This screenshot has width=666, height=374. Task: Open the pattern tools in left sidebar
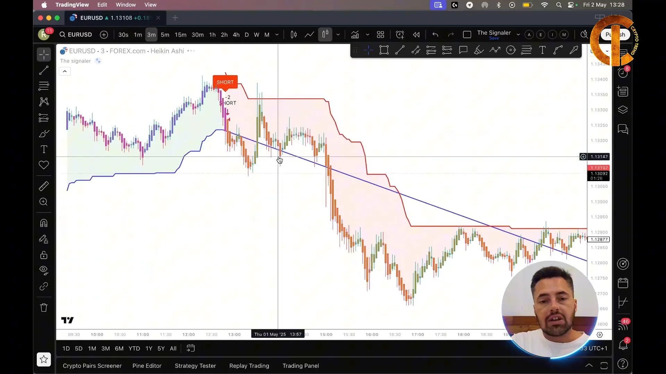tap(44, 101)
